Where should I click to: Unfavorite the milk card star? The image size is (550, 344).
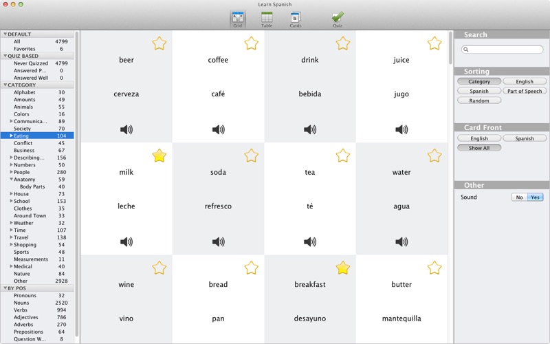pyautogui.click(x=159, y=155)
